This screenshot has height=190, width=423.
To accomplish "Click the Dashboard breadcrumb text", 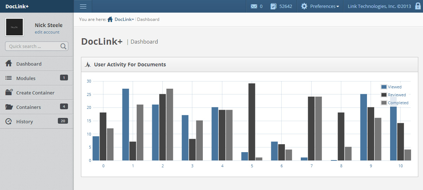I will [x=148, y=19].
